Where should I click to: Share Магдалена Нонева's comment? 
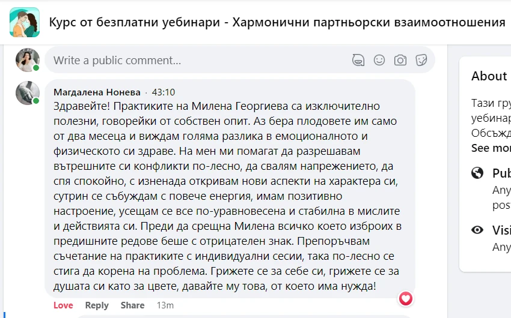tap(132, 305)
